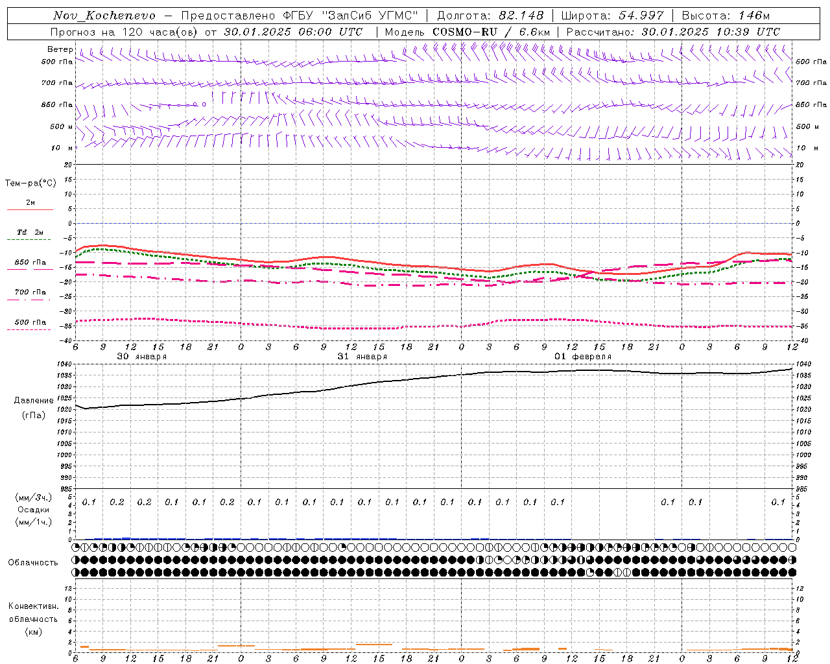The height and width of the screenshot is (664, 830).
Task: Click the Рассчитано: 30.01.2025 10:39 UTC text
Action: (x=673, y=32)
